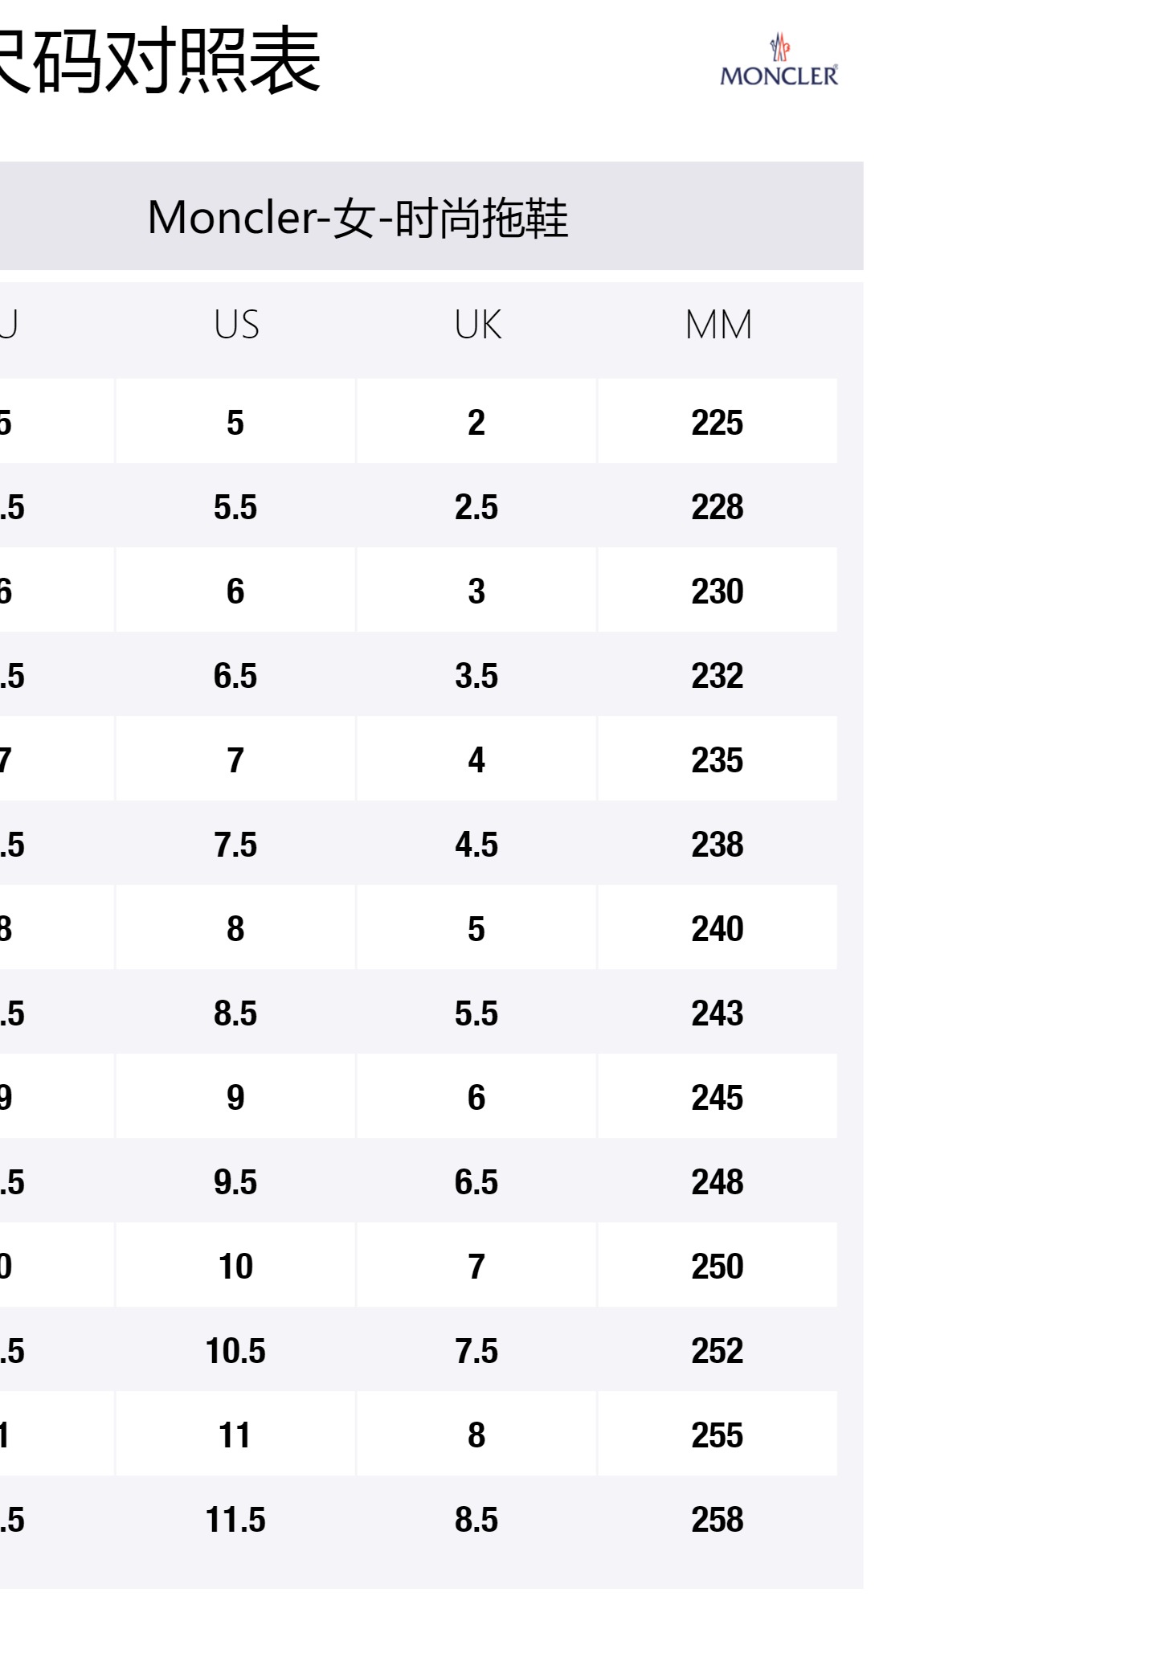
Task: Click the US size 6.5 cell
Action: point(235,676)
